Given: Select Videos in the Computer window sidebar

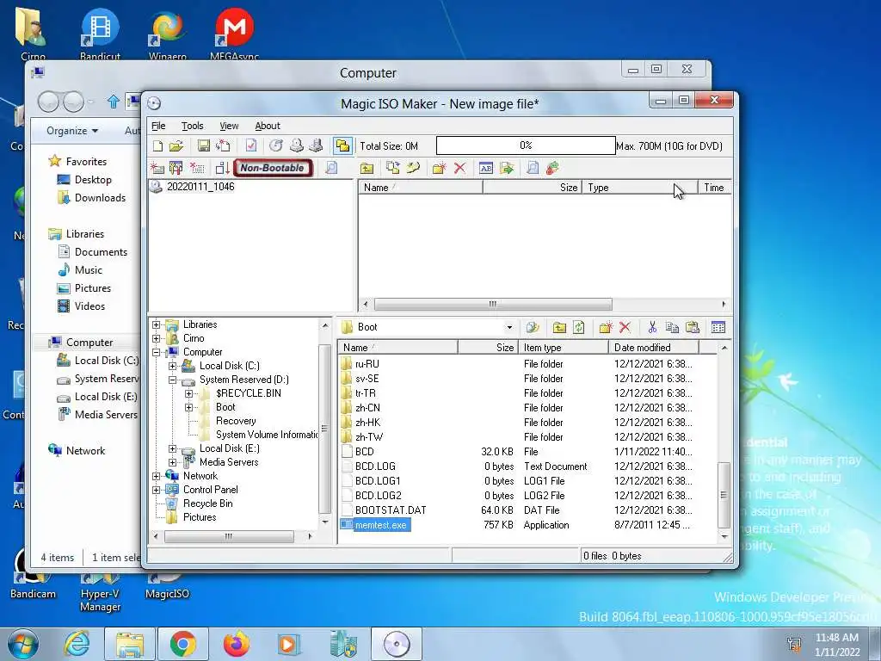Looking at the screenshot, I should click(x=89, y=306).
